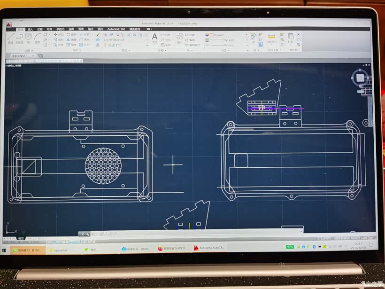Screen dimensions: 385x289
Task: Switch to the Model layout tab
Action: click(21, 238)
